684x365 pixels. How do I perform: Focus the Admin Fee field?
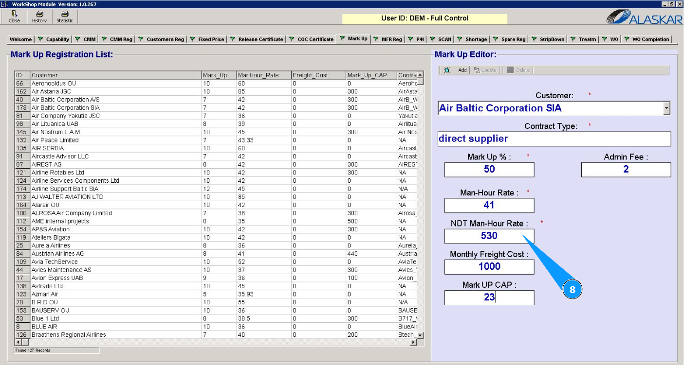[626, 169]
